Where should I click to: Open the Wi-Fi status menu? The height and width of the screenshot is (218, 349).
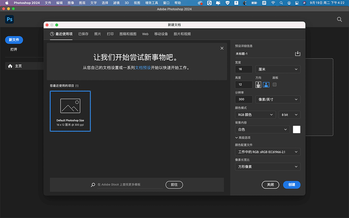click(x=273, y=3)
